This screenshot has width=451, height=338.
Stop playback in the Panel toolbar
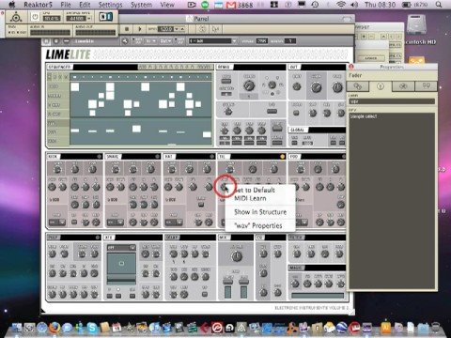(127, 29)
